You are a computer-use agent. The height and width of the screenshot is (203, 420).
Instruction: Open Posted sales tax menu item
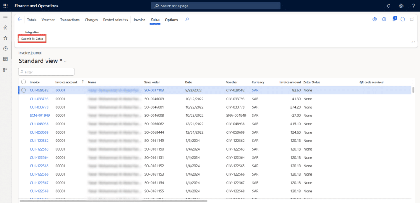(x=116, y=20)
